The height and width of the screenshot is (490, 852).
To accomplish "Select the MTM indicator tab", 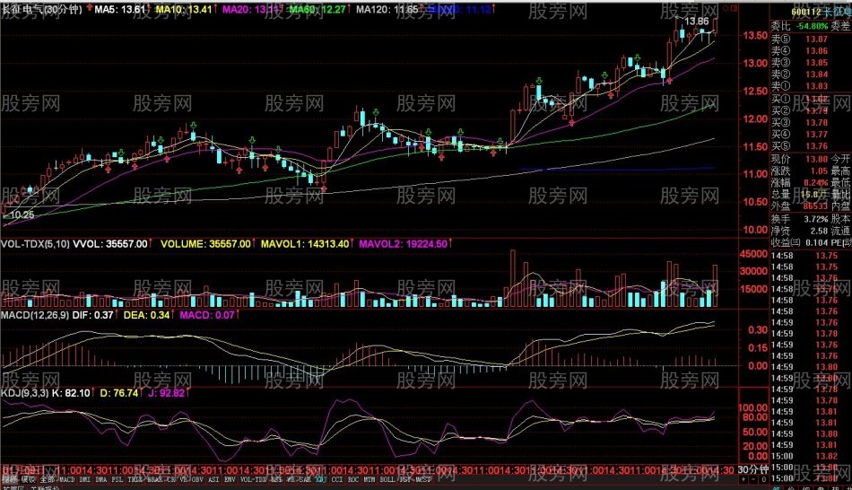I will pos(370,479).
